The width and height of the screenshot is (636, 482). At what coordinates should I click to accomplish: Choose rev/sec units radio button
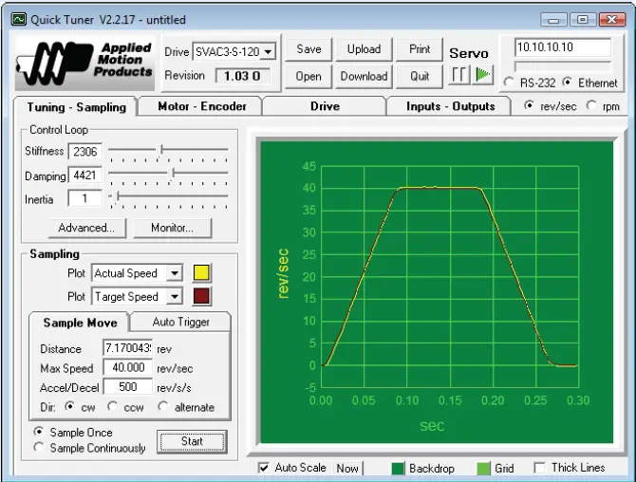[529, 105]
